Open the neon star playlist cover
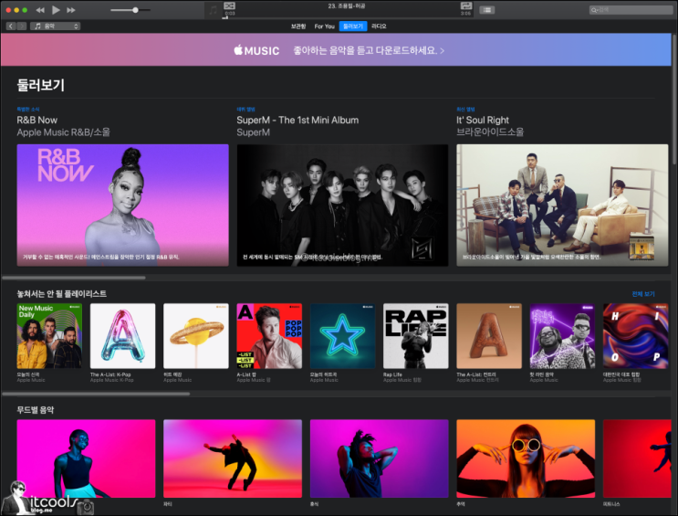 tap(342, 336)
